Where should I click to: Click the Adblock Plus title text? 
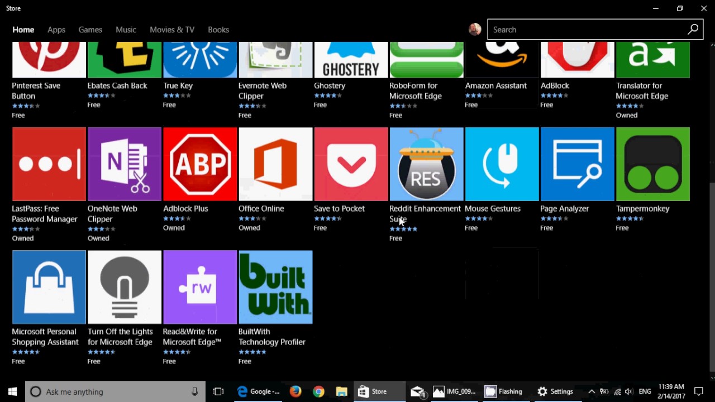click(185, 208)
